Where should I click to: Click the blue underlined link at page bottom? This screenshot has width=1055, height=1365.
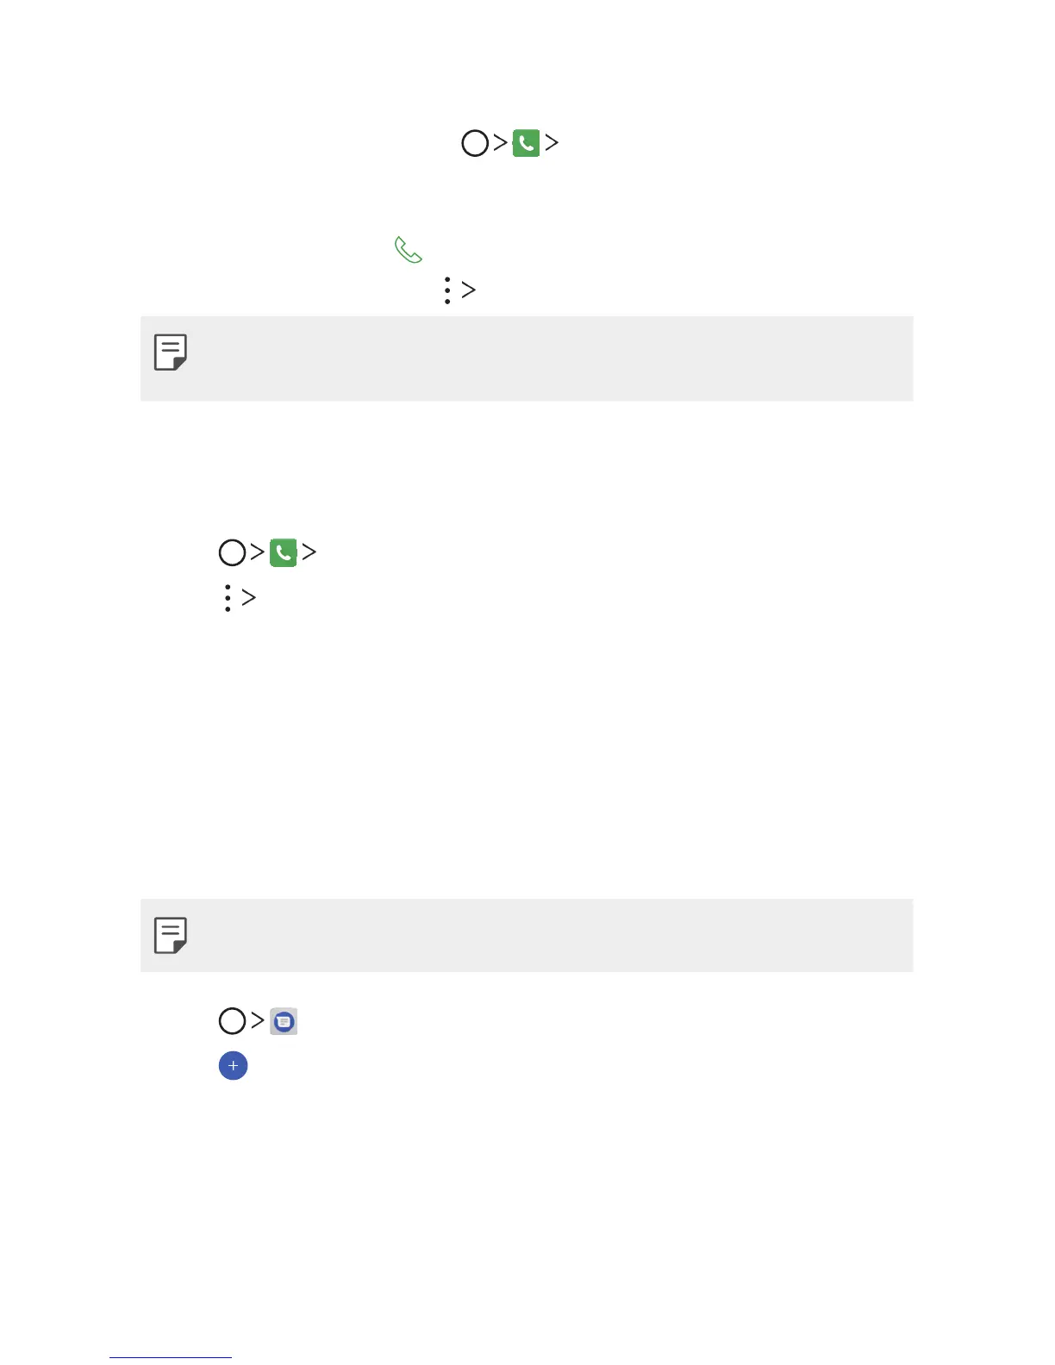coord(171,1356)
